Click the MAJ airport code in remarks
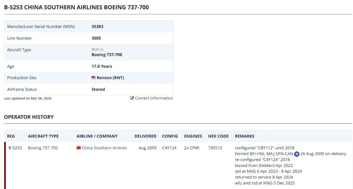The width and height of the screenshot is (353, 189). (x=270, y=154)
